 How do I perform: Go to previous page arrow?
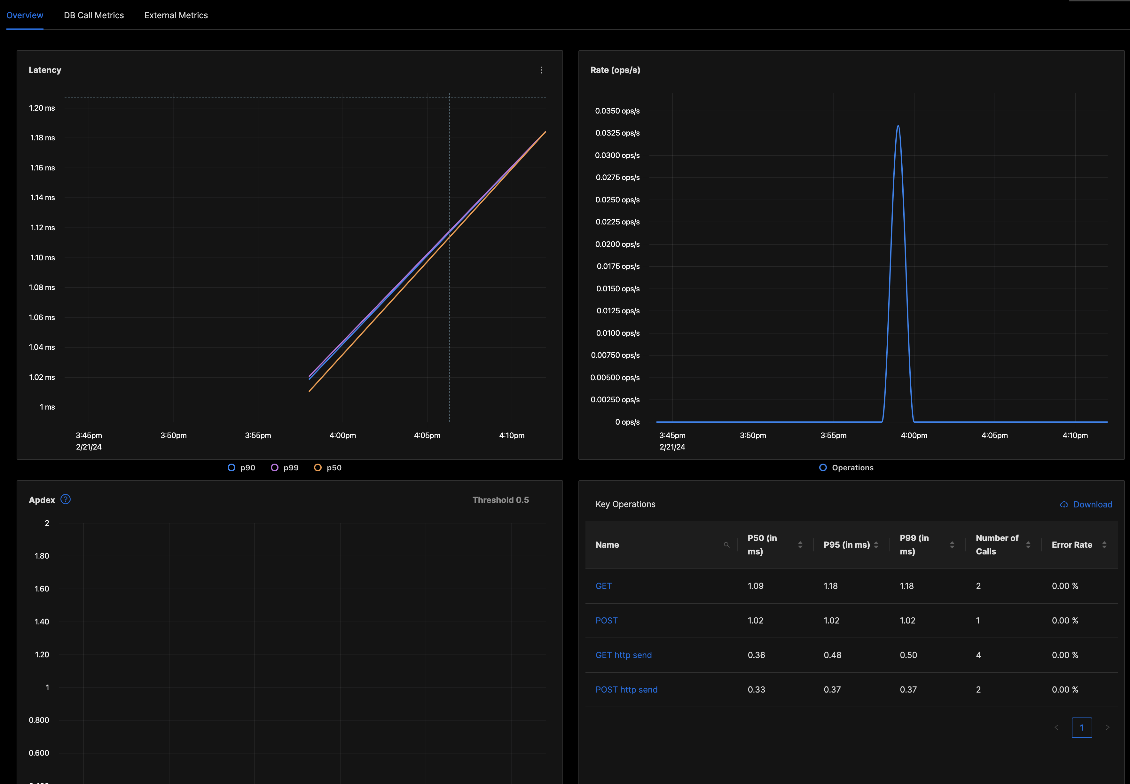pyautogui.click(x=1056, y=727)
